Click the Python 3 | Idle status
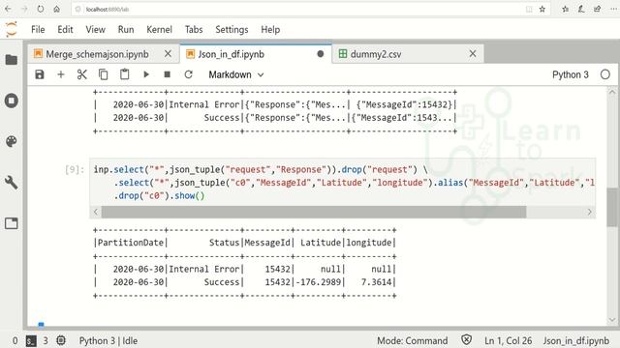620x348 pixels. click(108, 341)
